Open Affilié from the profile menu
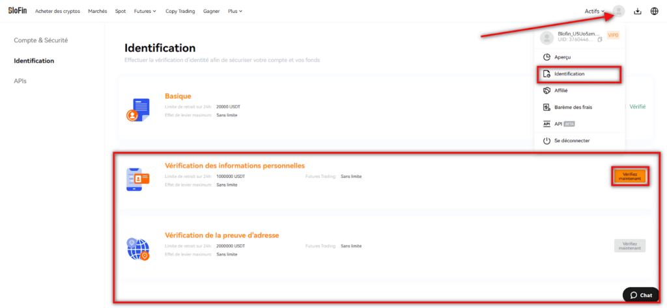Screen dimensions: 667x308 [561, 90]
